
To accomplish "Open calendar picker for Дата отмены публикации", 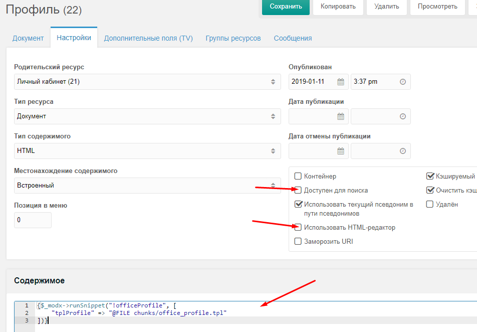I will pyautogui.click(x=341, y=151).
